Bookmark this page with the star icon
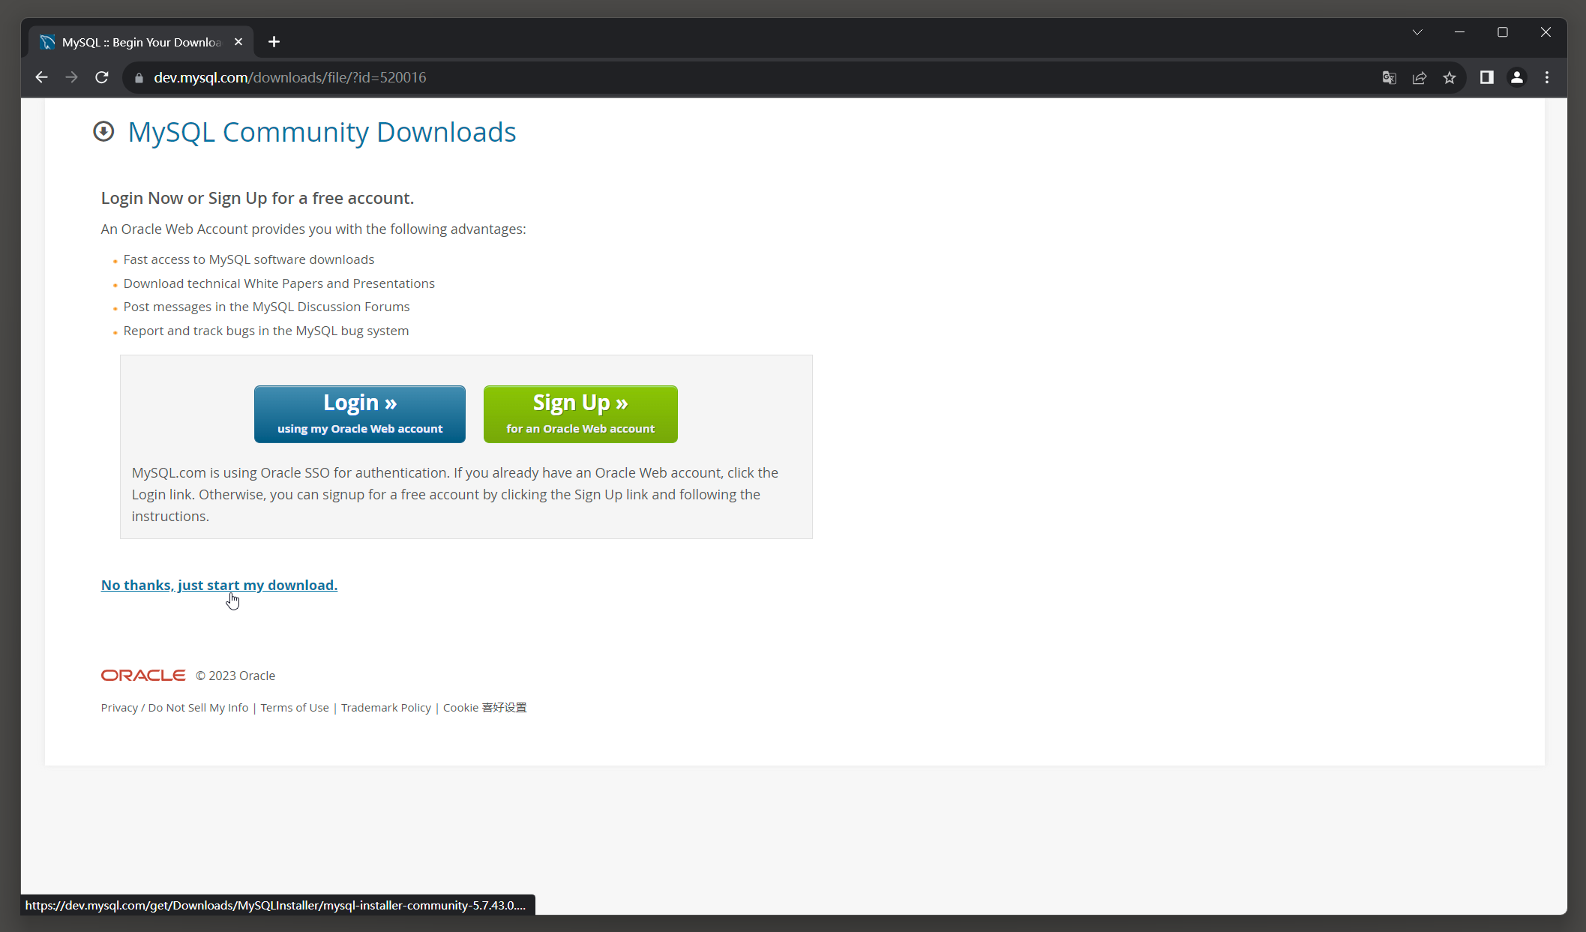 (1450, 77)
